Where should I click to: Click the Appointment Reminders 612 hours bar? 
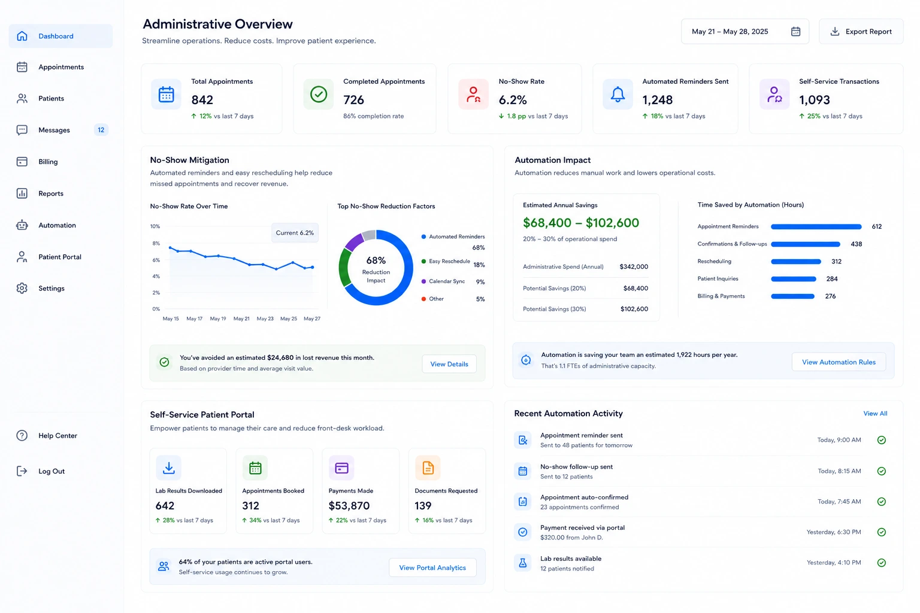[816, 227]
